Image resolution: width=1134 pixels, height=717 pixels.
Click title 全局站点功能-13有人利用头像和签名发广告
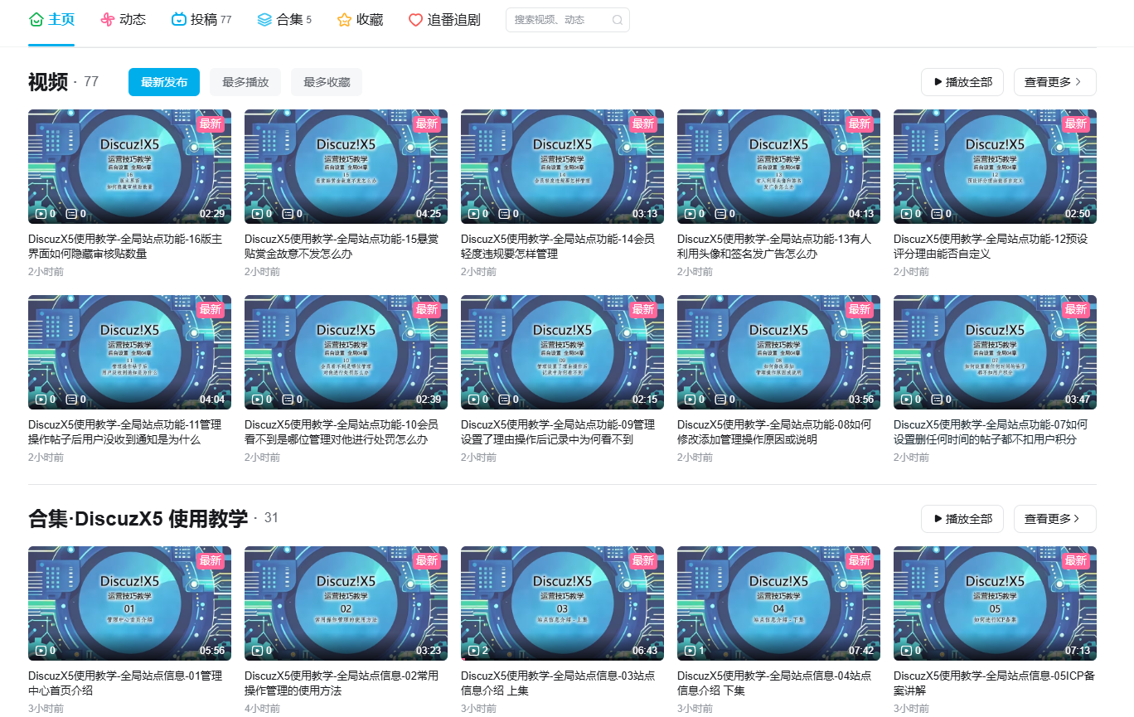click(775, 246)
